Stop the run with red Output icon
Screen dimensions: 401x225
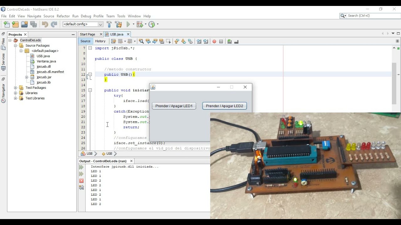pyautogui.click(x=81, y=181)
